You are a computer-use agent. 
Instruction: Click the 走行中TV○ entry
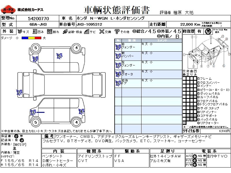[x=217, y=156]
